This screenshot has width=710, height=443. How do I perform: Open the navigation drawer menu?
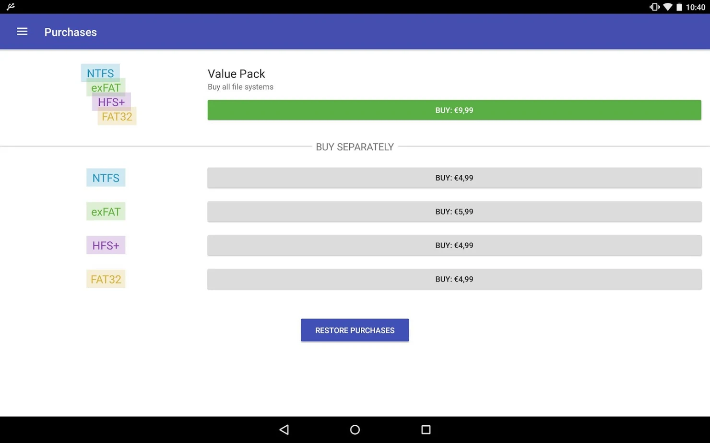(x=22, y=32)
